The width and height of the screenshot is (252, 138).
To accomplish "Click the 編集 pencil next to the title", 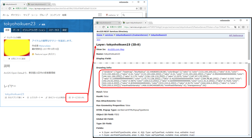I will tap(42, 25).
